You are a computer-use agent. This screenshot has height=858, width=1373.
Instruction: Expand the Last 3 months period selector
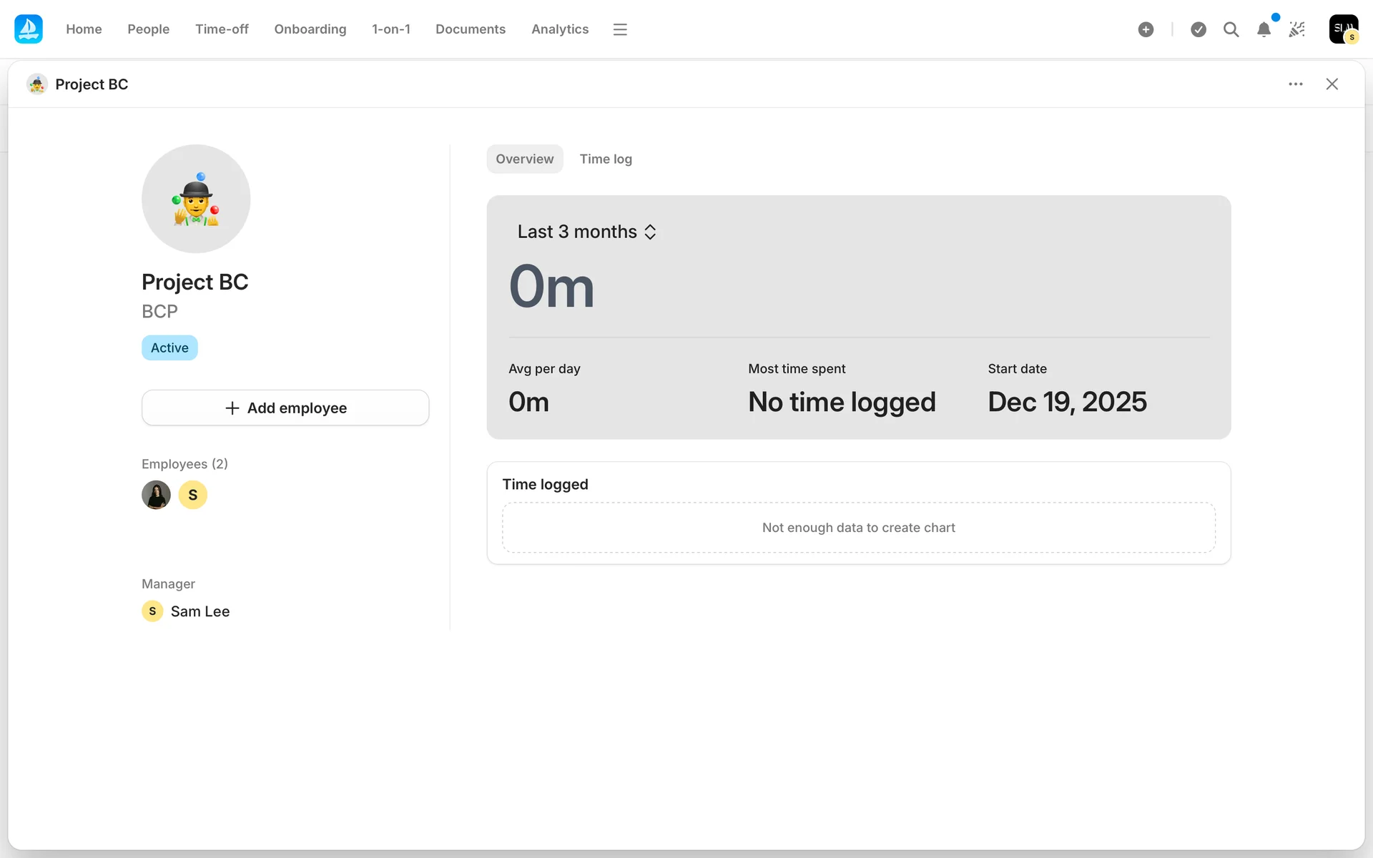point(586,232)
